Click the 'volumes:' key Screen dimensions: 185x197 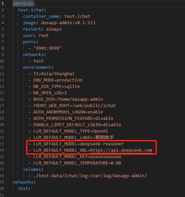point(33,169)
